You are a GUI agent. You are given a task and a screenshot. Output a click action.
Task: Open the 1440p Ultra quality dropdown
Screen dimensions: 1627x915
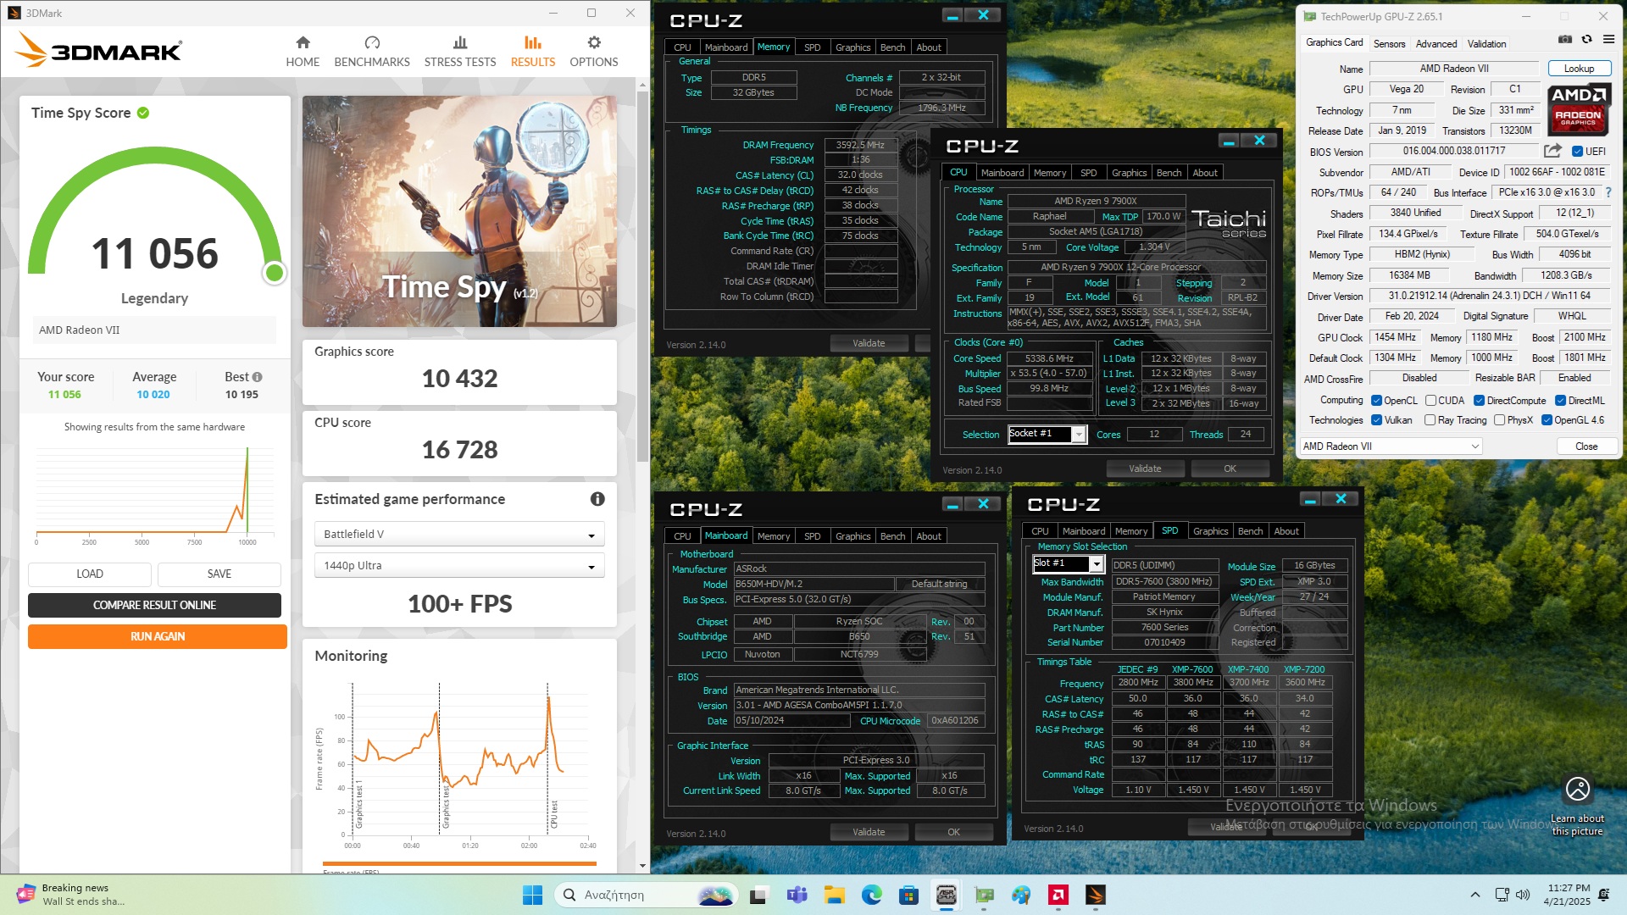point(459,565)
